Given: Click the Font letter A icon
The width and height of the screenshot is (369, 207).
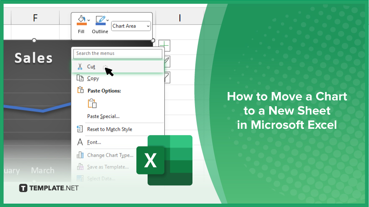Looking at the screenshot, I should click(x=80, y=142).
